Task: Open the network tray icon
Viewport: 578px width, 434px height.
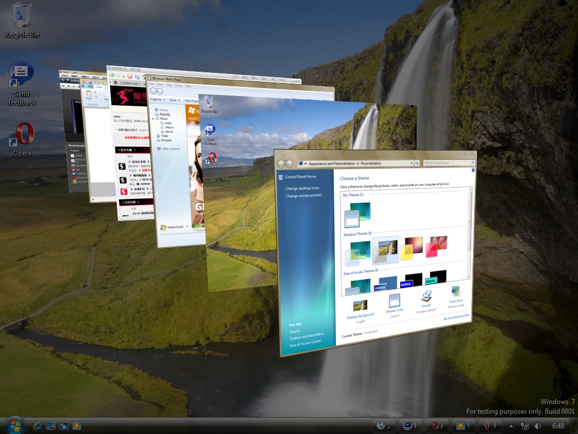Action: (x=525, y=426)
